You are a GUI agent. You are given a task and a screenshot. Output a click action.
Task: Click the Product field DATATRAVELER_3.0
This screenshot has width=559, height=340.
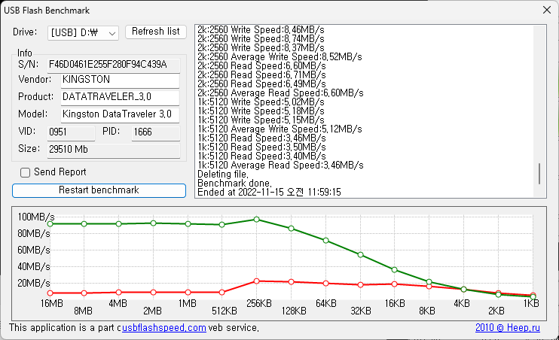click(120, 98)
